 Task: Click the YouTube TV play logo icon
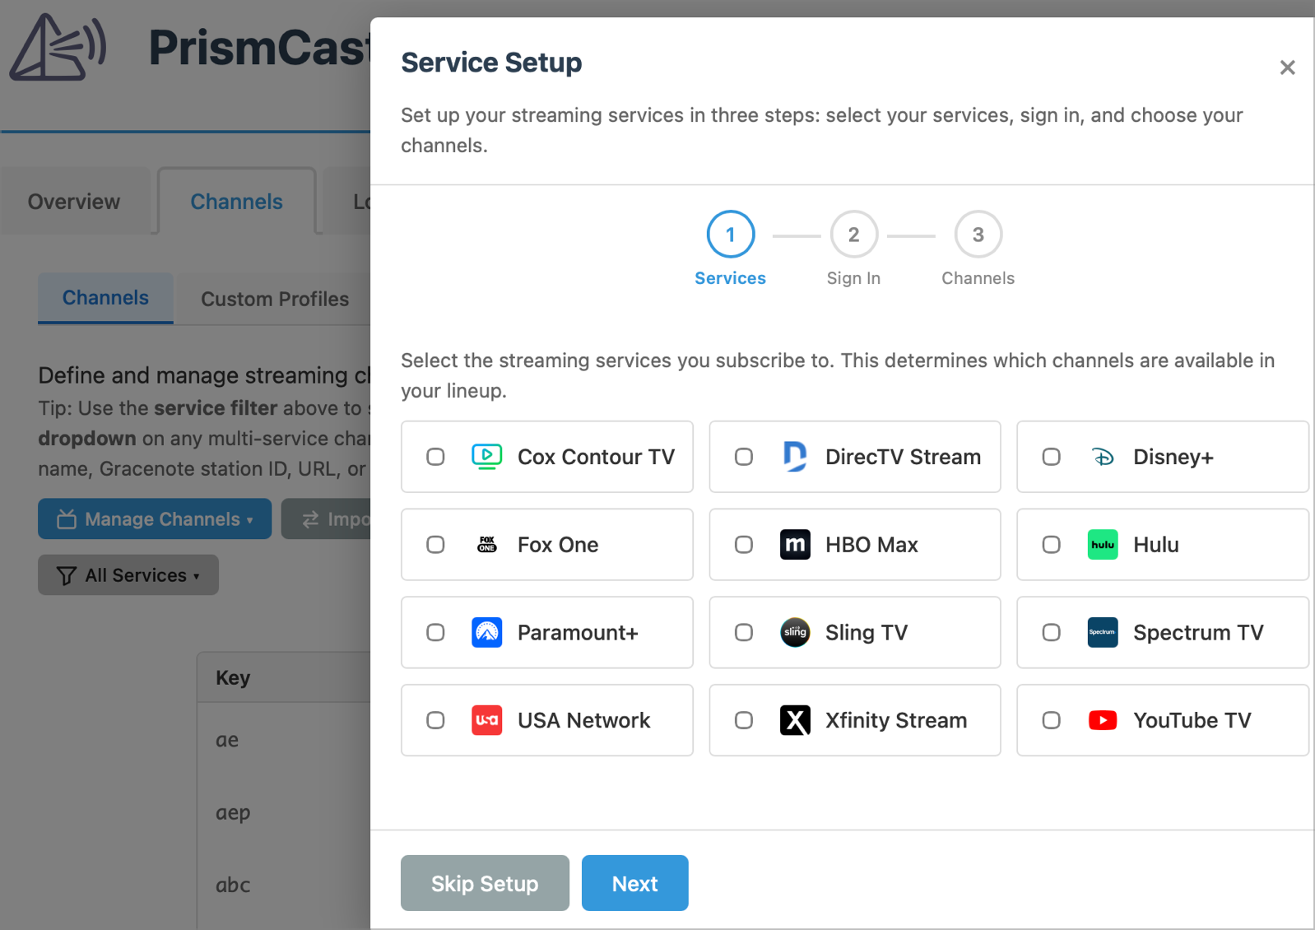point(1103,720)
